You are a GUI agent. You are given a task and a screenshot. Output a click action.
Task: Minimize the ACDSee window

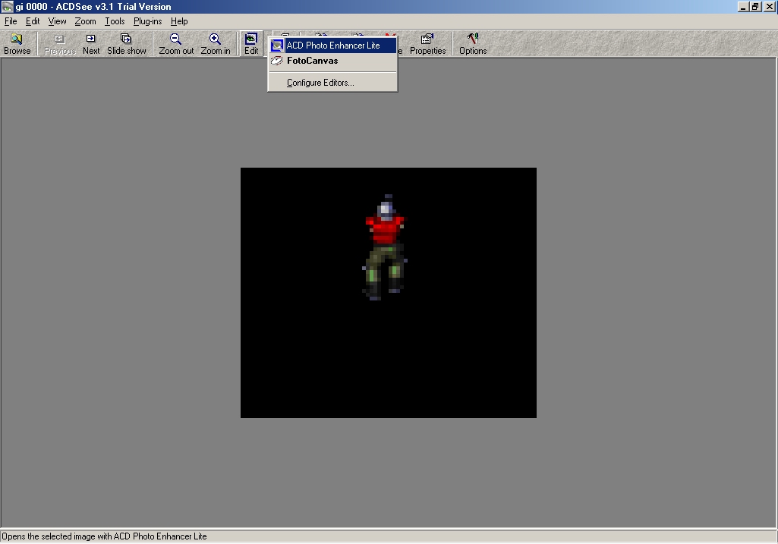[x=743, y=6]
